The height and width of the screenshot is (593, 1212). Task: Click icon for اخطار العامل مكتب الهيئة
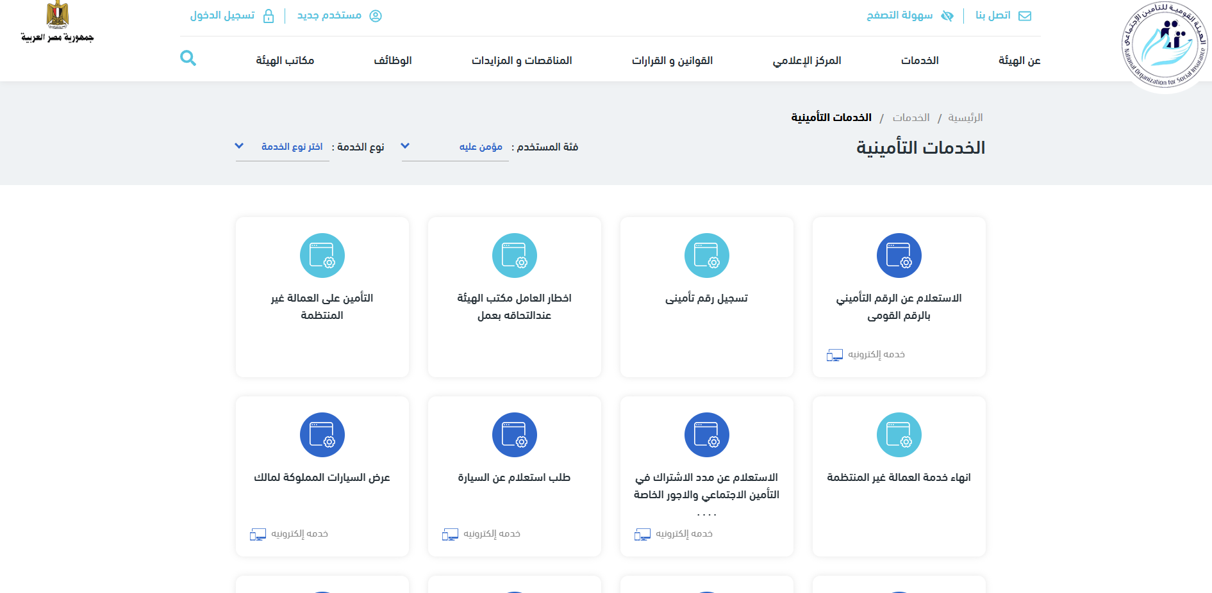click(514, 256)
